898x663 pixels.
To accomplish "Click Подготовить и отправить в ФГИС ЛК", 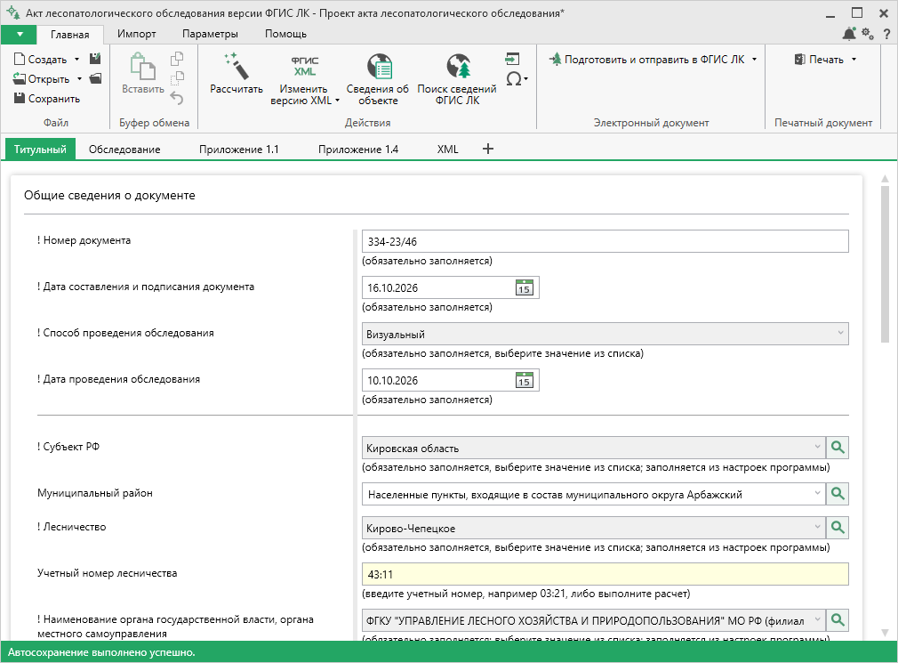I will click(646, 59).
